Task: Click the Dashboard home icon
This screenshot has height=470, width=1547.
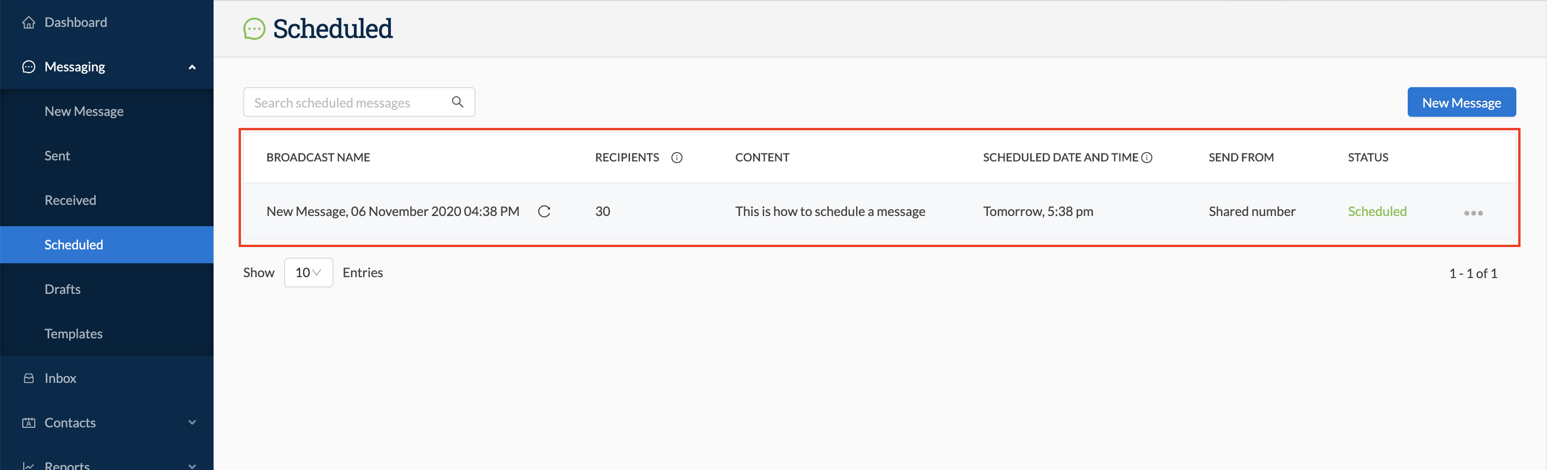Action: (29, 22)
